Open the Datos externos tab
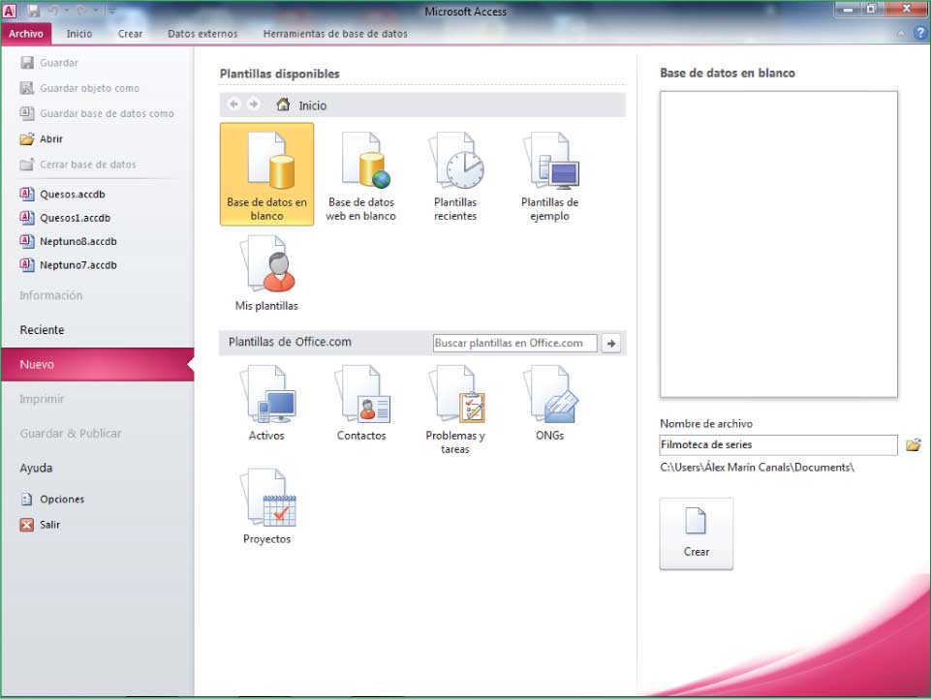932x699 pixels. point(202,34)
